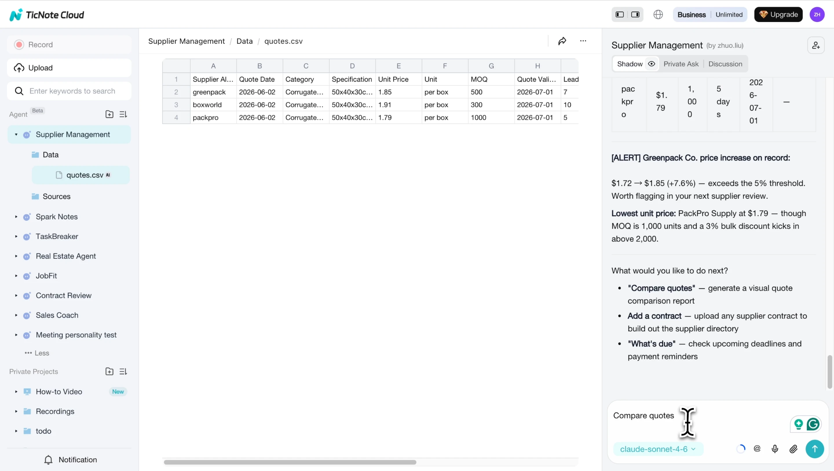
Task: Share the file with arrow icon
Action: tap(562, 41)
